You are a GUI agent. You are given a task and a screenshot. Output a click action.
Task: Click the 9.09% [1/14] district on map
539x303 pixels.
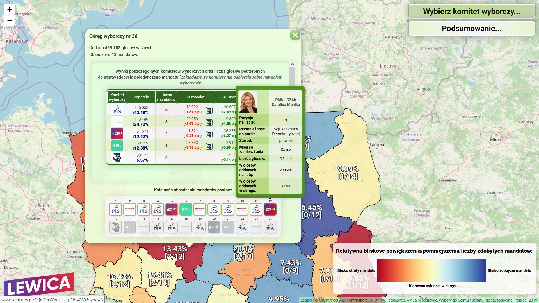pyautogui.click(x=348, y=172)
